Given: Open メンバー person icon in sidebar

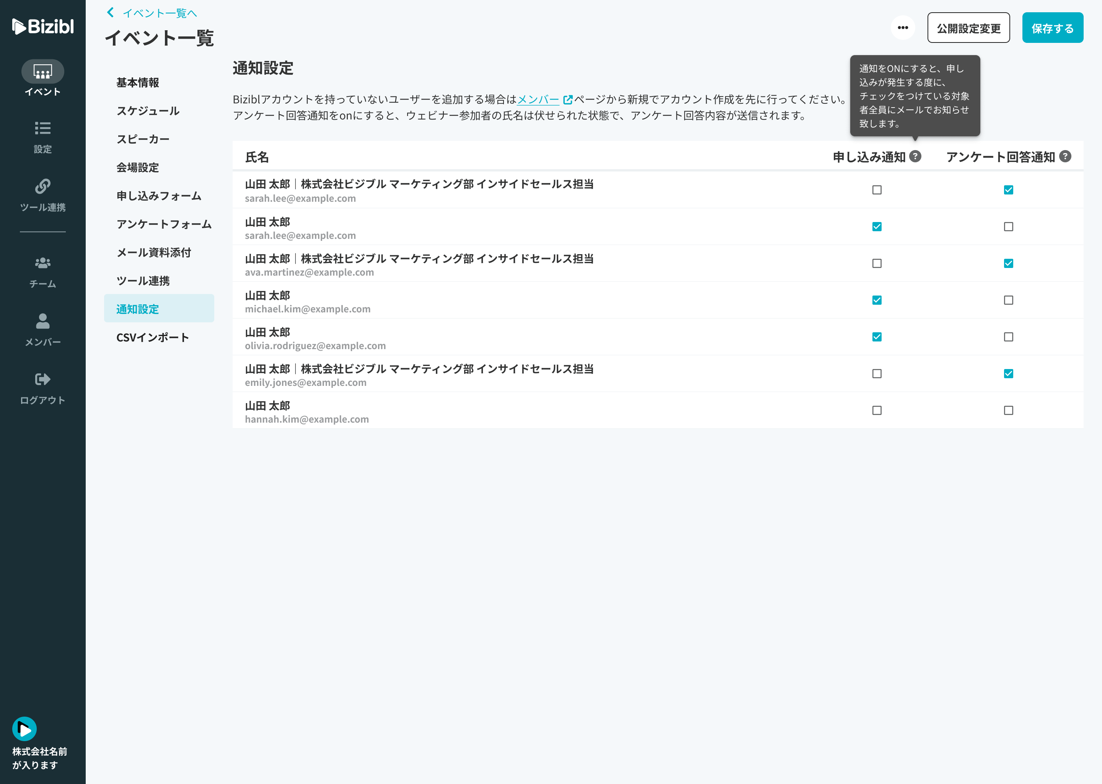Looking at the screenshot, I should pyautogui.click(x=42, y=321).
